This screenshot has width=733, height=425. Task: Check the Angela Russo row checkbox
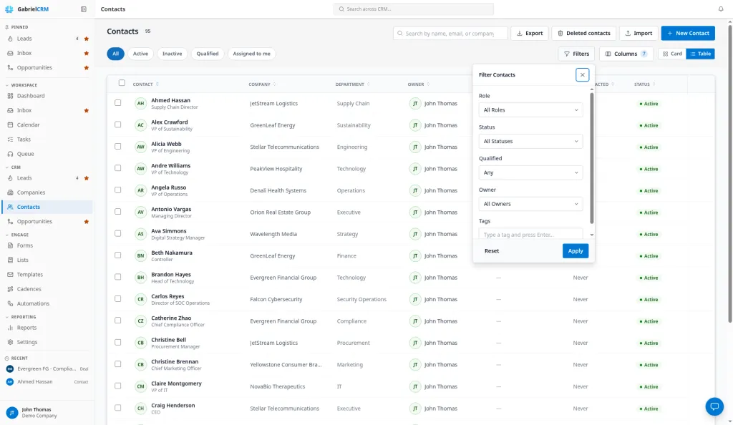[x=118, y=190]
